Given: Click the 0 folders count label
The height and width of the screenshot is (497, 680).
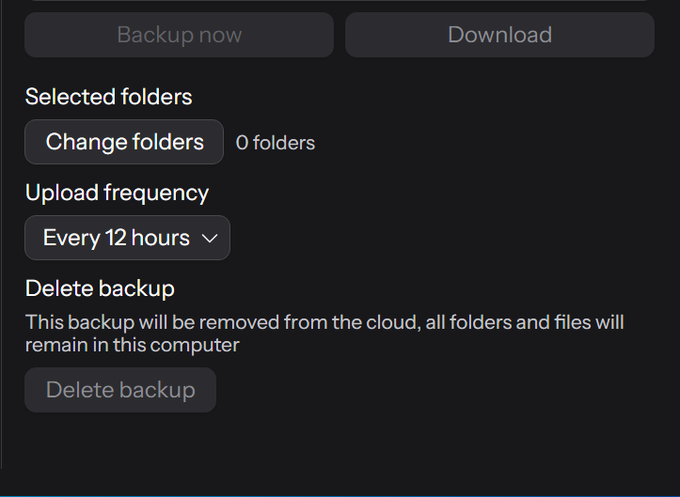Looking at the screenshot, I should (276, 143).
